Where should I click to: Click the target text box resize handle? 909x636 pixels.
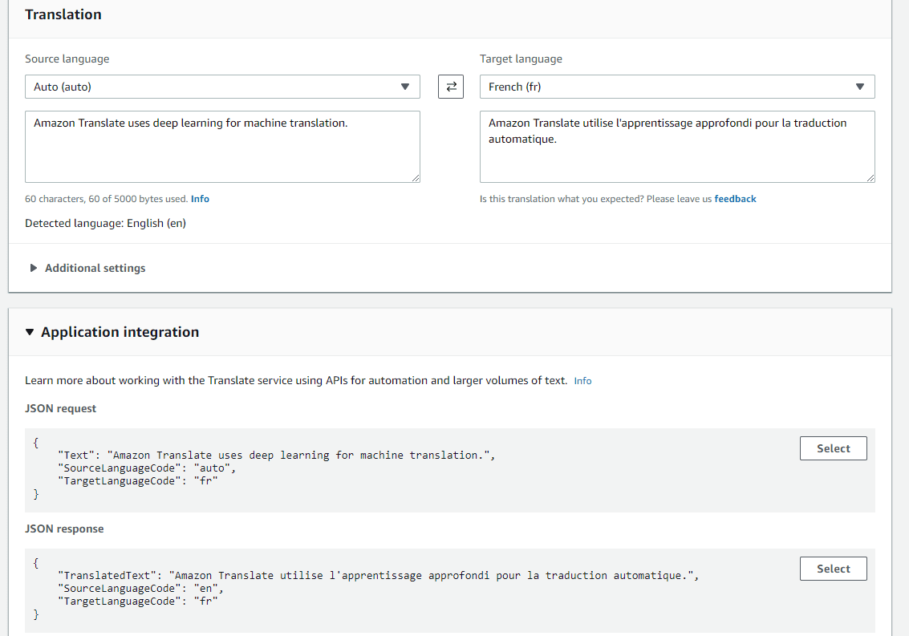tap(870, 178)
